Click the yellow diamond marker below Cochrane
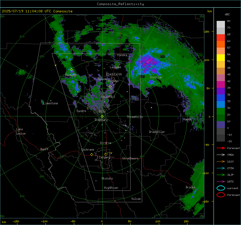The width and height of the screenshot is (241, 225). click(x=92, y=154)
